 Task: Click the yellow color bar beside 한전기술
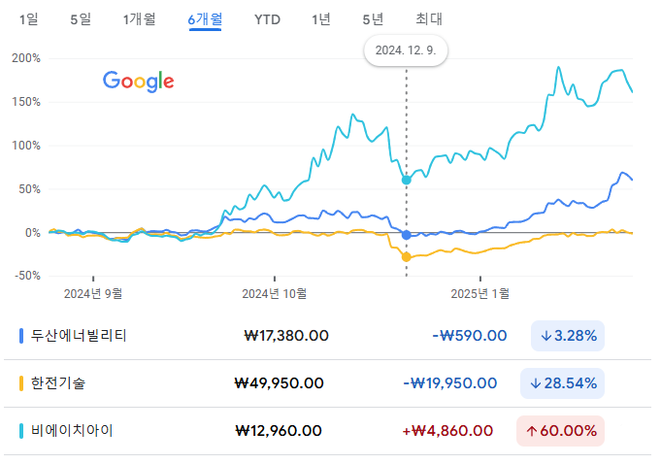(21, 383)
